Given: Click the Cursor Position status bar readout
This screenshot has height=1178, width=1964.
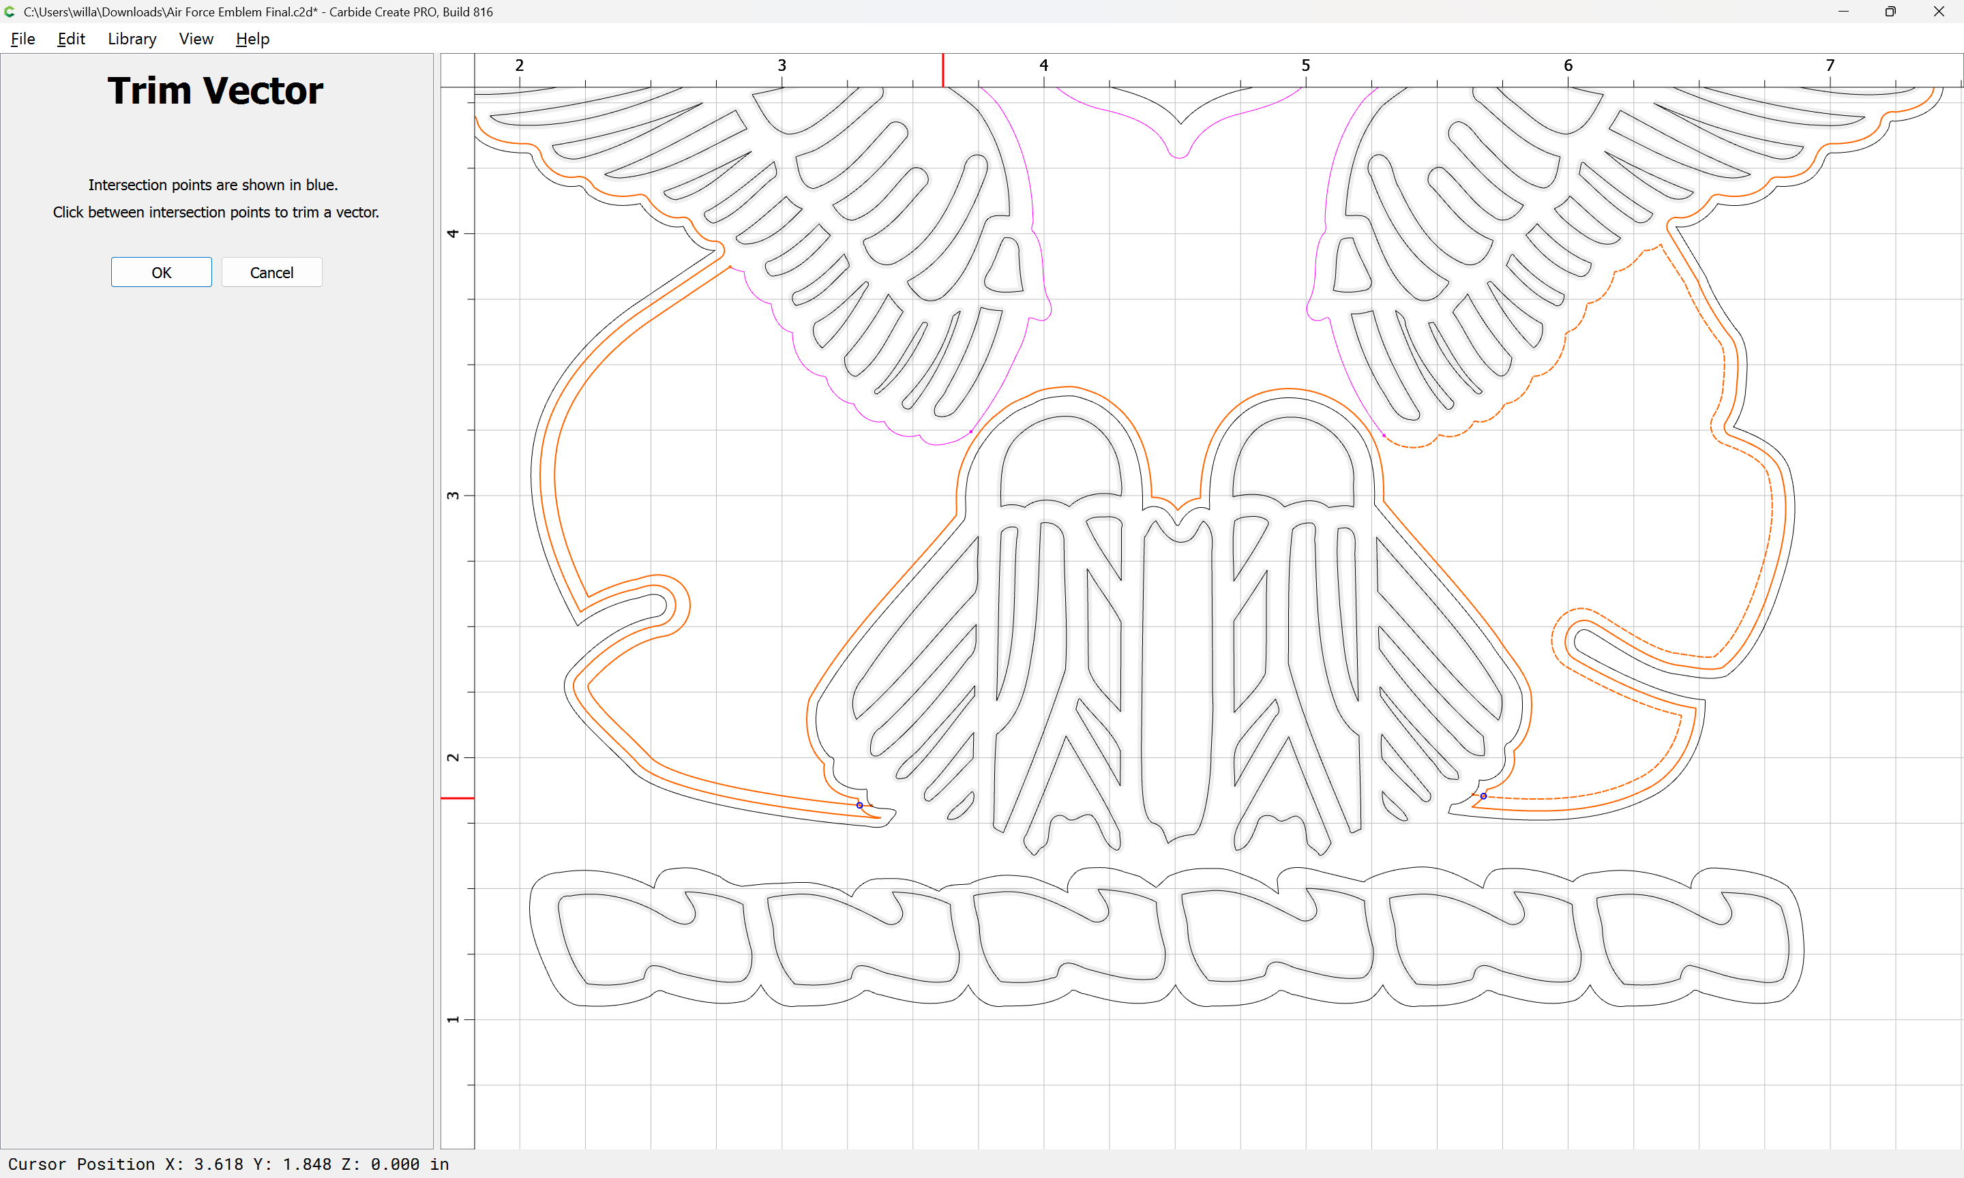Looking at the screenshot, I should click(228, 1164).
